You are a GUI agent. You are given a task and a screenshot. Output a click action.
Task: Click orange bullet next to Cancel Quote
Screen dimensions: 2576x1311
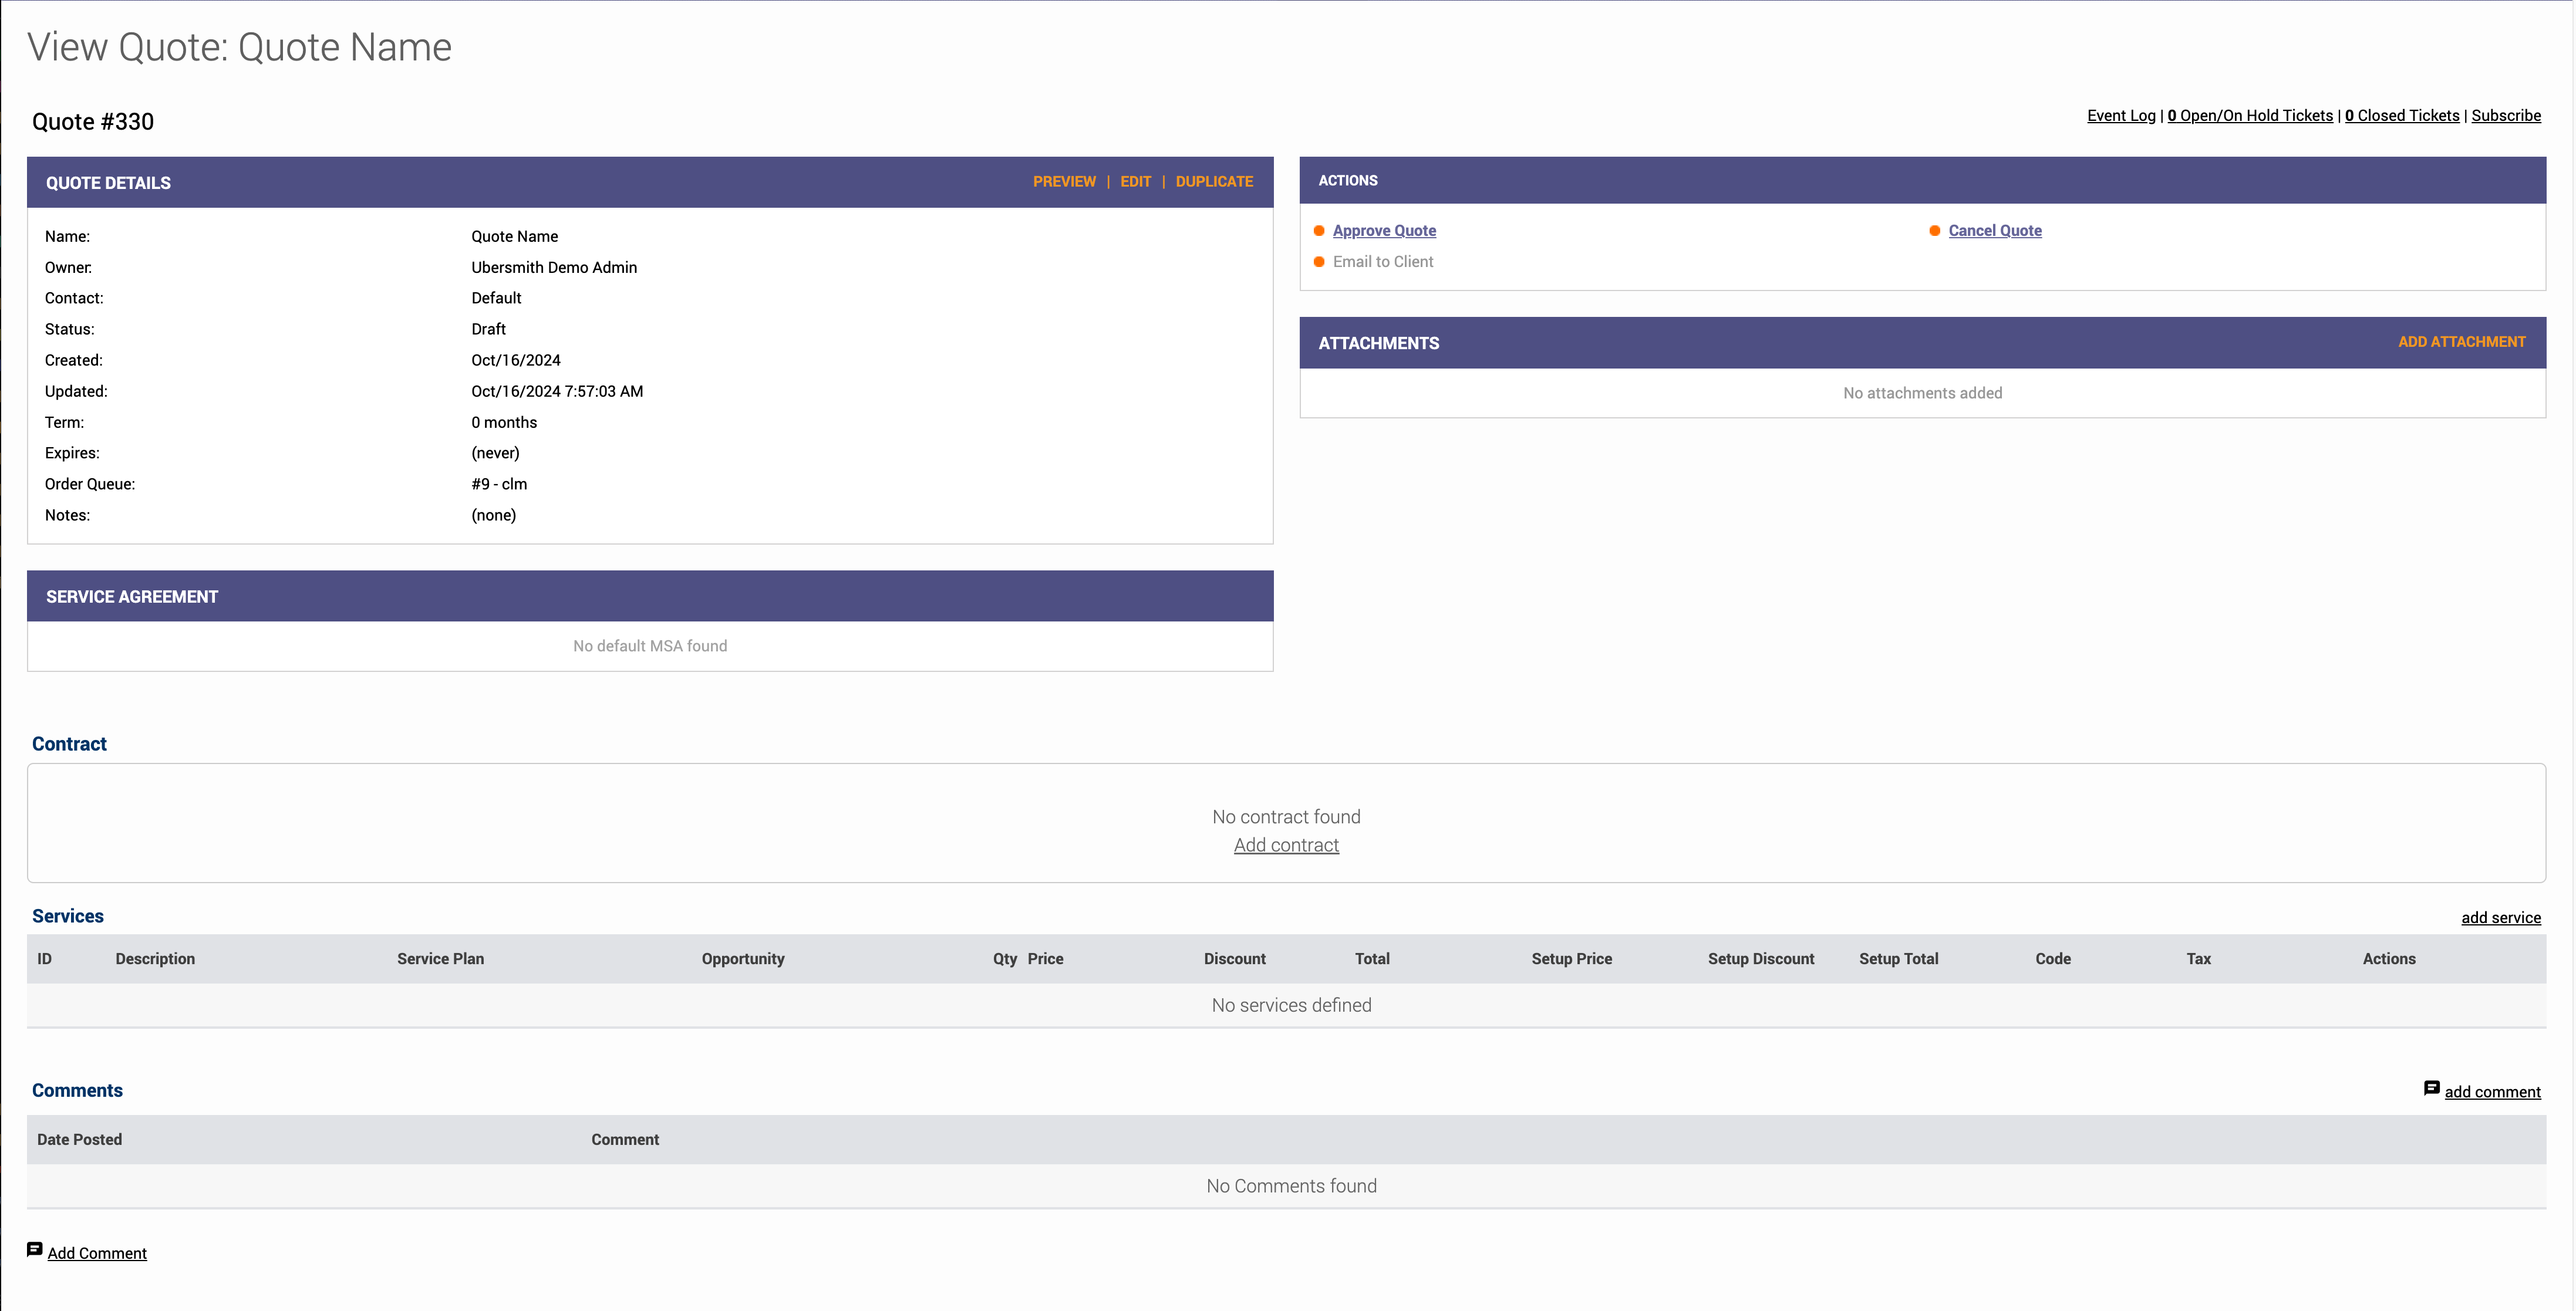point(1935,231)
